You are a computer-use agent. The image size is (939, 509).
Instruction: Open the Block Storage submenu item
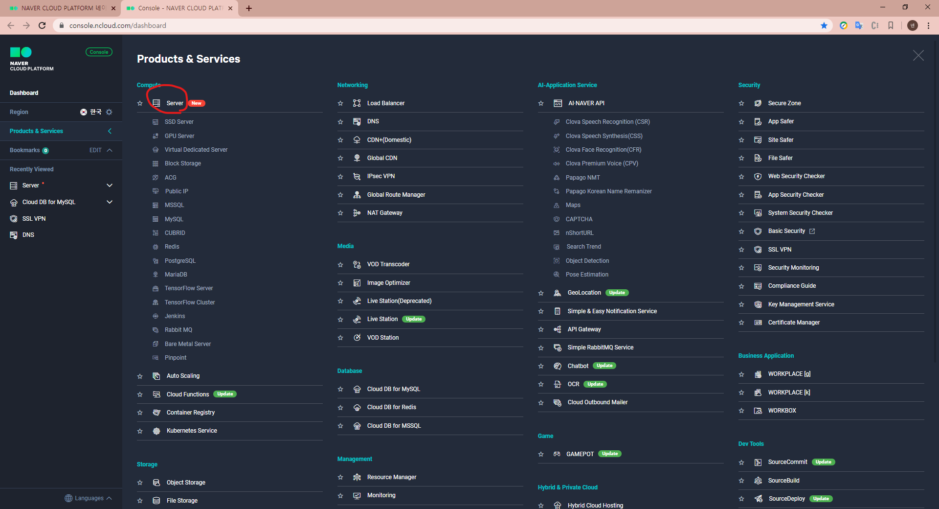[183, 163]
